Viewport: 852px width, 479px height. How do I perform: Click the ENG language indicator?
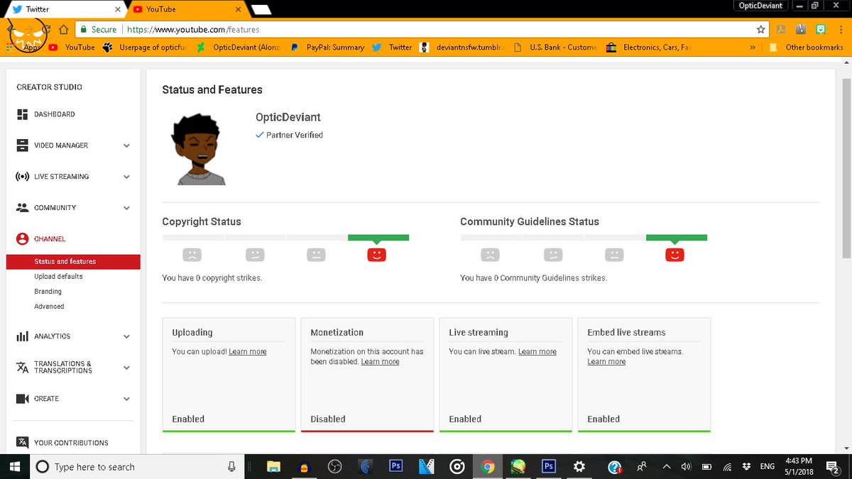point(767,467)
